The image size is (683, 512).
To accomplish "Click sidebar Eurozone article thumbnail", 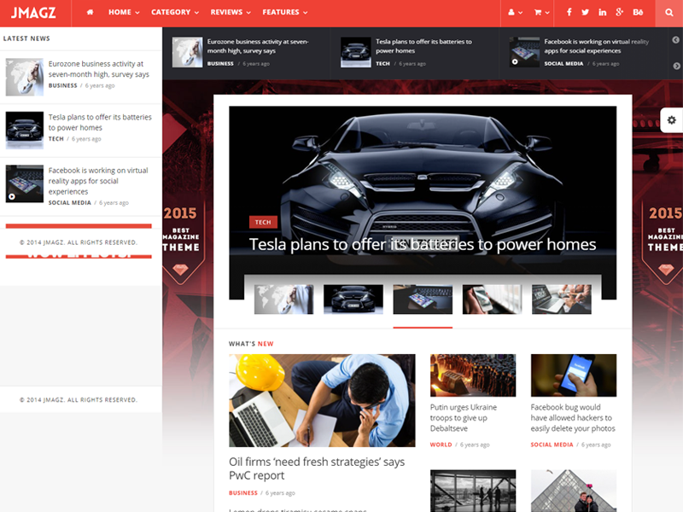I will point(25,77).
